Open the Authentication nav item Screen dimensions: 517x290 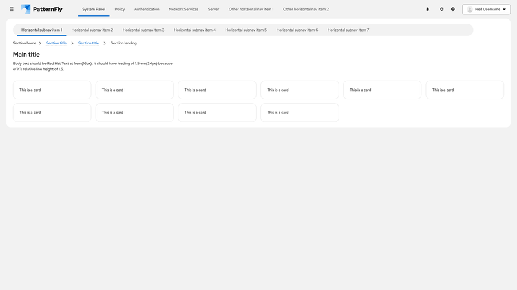[147, 9]
